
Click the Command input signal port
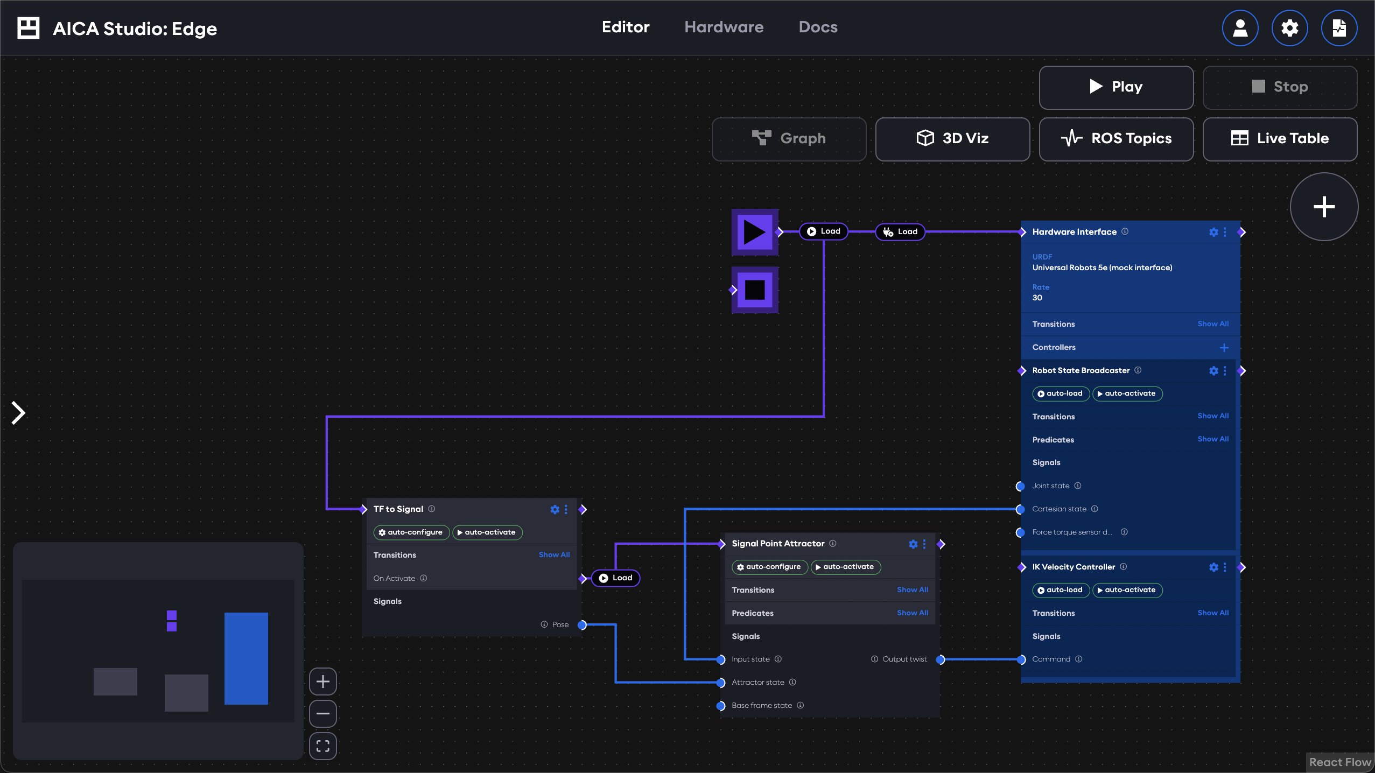1021,659
